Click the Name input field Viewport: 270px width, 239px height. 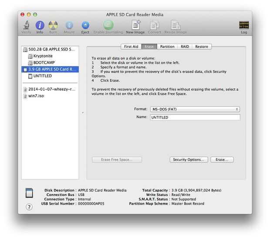tap(195, 117)
